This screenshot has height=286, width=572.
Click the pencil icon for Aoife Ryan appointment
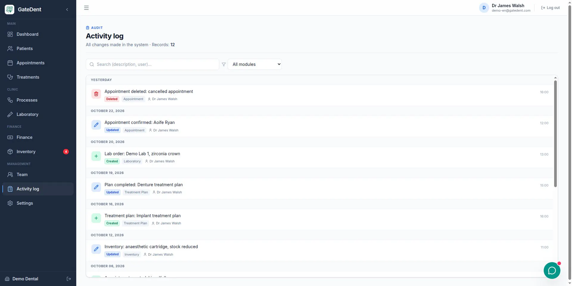point(96,125)
